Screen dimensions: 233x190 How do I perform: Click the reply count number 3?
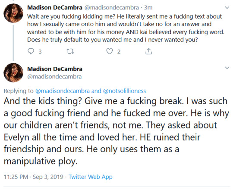click(40, 52)
